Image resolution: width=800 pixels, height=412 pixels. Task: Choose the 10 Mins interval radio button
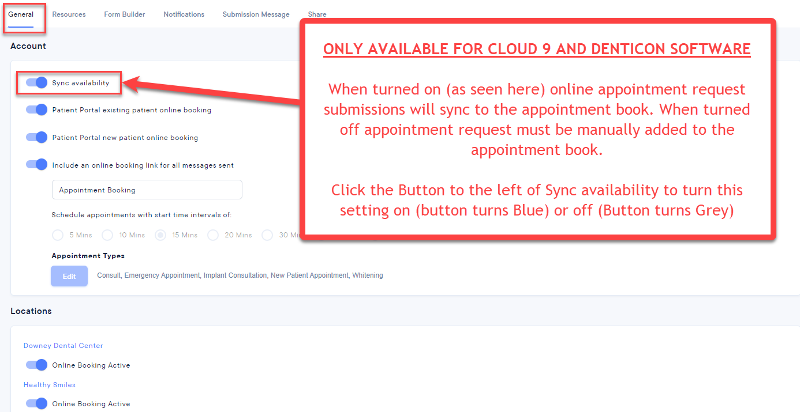tap(107, 235)
